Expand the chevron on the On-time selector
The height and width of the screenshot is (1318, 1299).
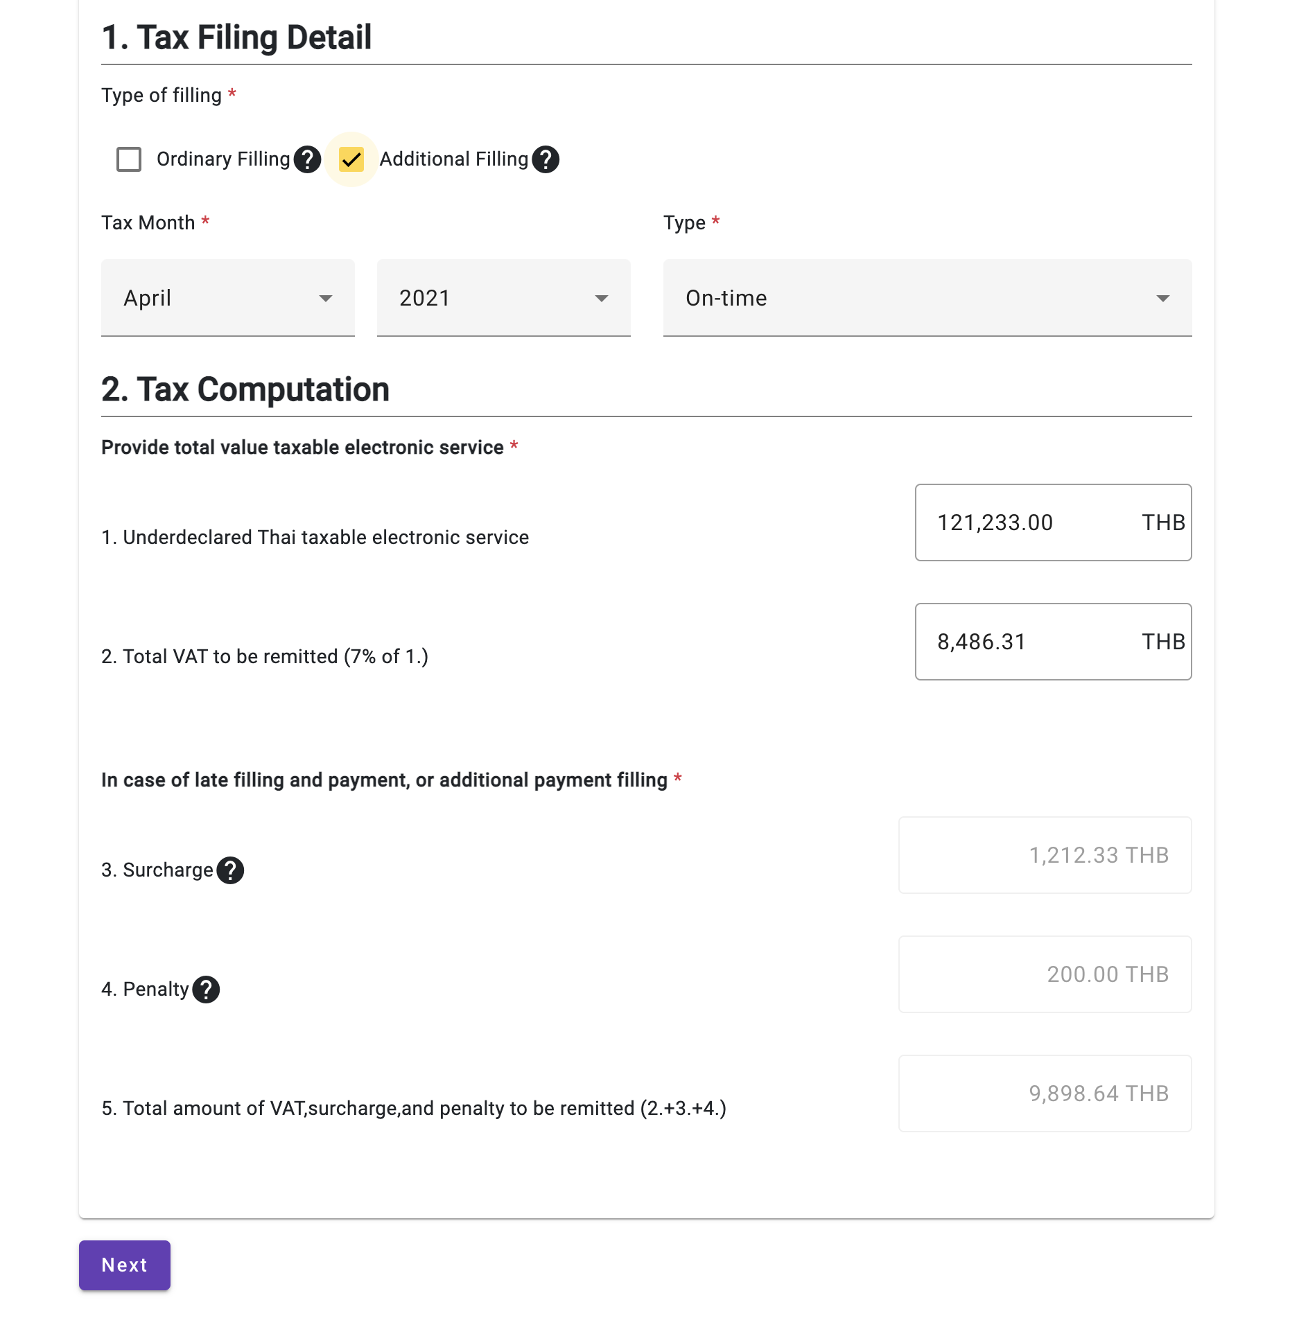[1165, 298]
